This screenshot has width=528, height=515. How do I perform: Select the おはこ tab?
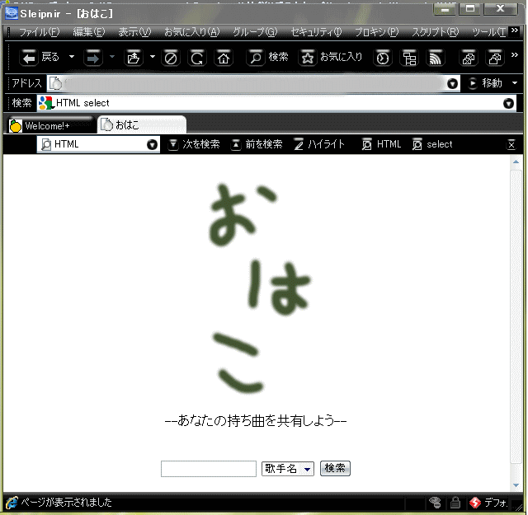[141, 124]
